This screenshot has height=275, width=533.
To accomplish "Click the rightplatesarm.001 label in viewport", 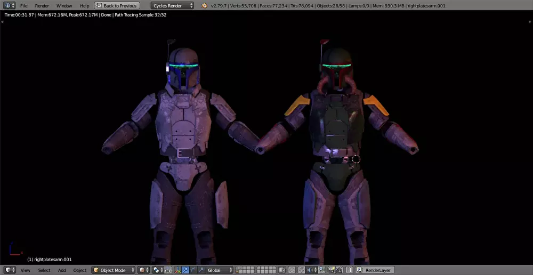I will pyautogui.click(x=50, y=260).
